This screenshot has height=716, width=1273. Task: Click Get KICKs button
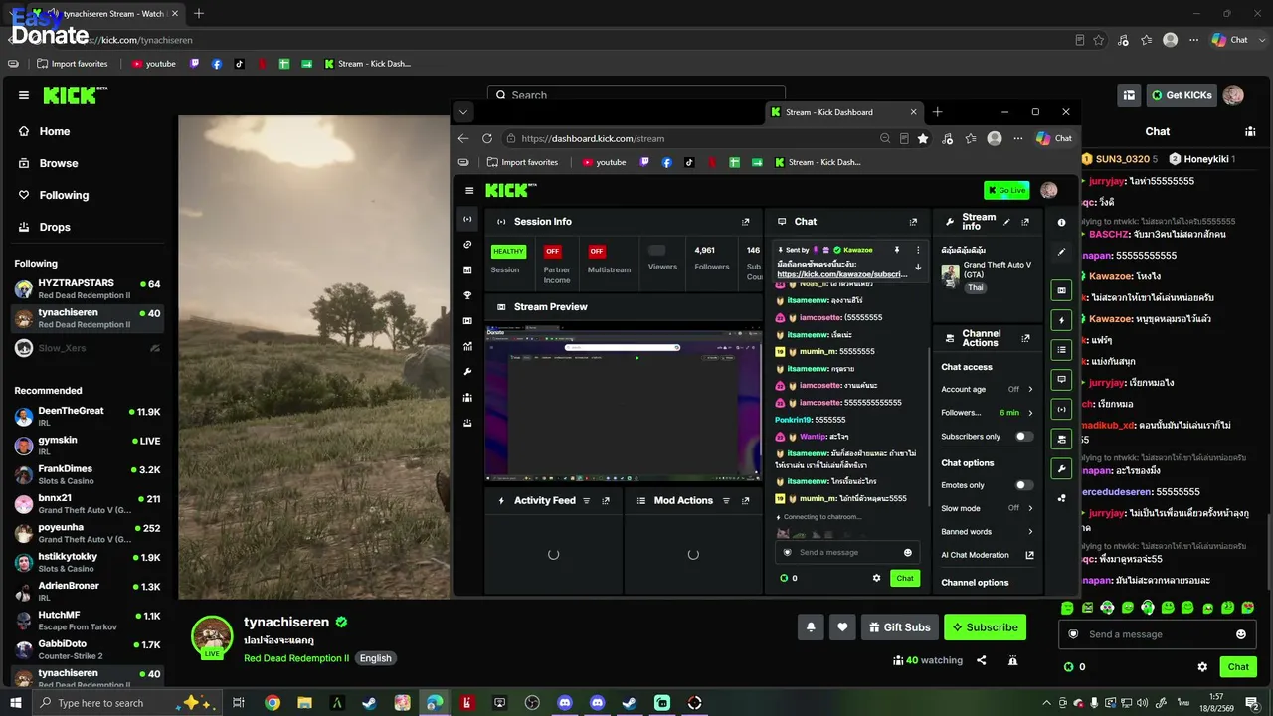coord(1182,95)
